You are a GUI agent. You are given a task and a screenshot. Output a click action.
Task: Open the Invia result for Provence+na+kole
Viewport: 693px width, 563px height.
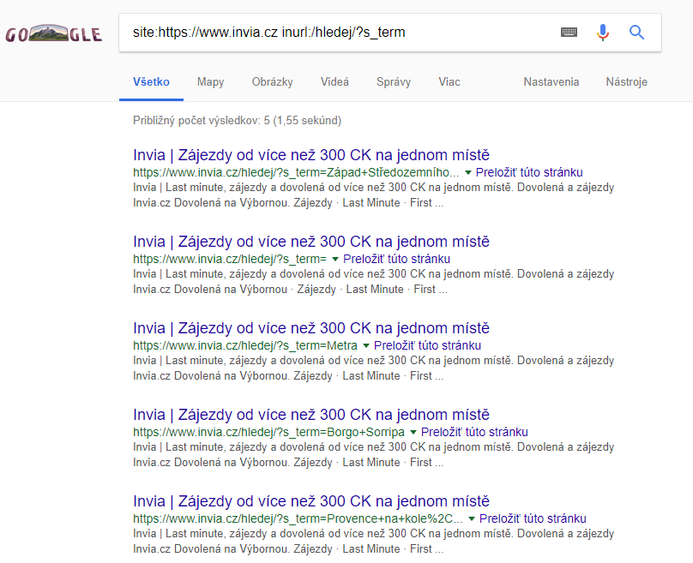pyautogui.click(x=311, y=501)
